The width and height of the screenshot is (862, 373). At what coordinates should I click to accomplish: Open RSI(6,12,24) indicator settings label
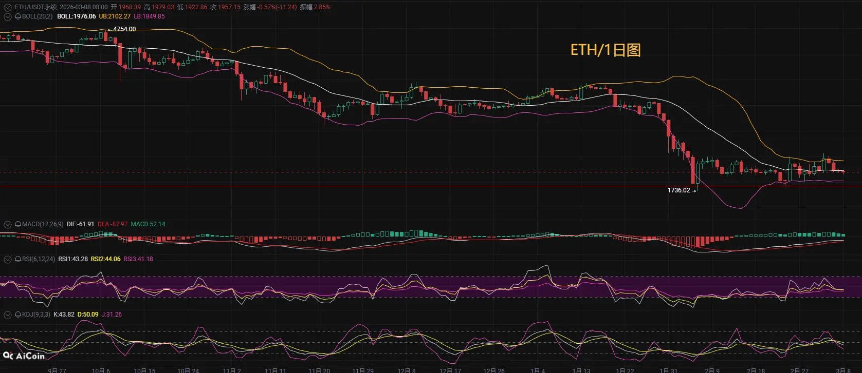click(x=39, y=259)
